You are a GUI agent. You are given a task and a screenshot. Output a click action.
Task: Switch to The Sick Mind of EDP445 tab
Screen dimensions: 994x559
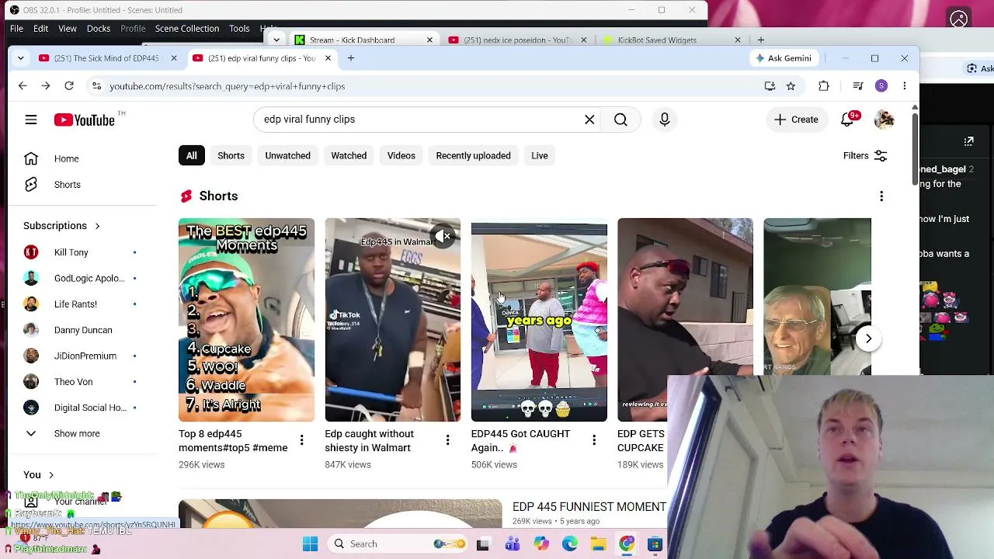click(x=106, y=58)
